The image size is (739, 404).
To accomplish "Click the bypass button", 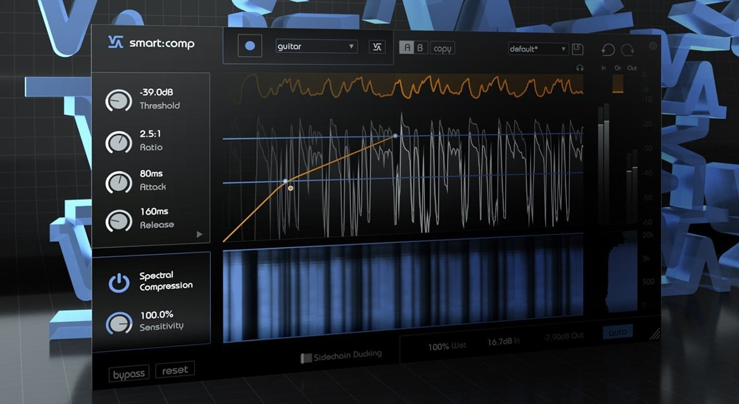I will 129,375.
